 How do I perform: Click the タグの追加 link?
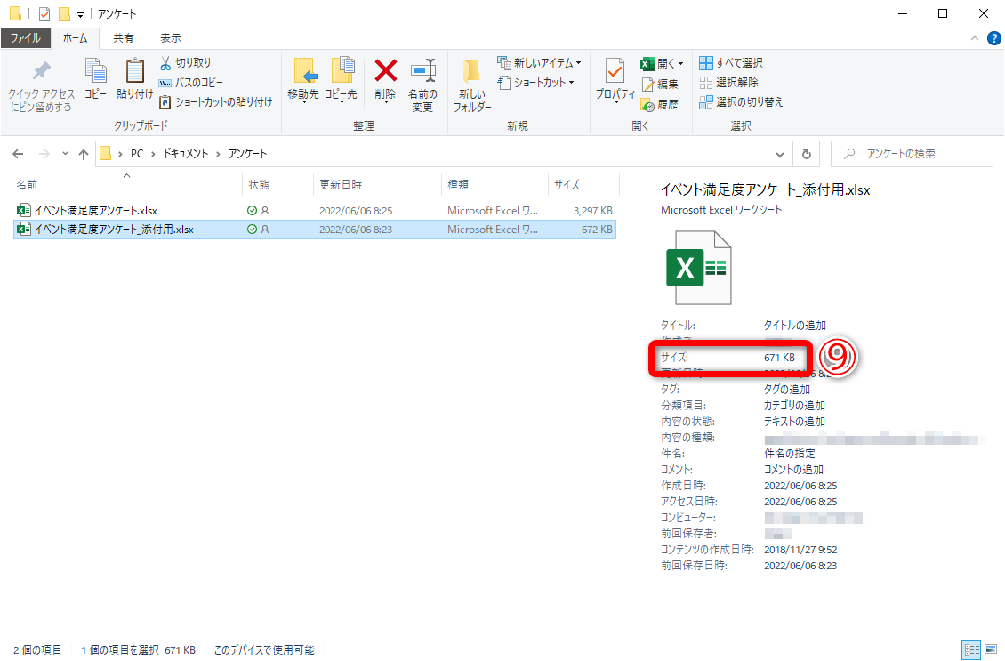tap(789, 389)
